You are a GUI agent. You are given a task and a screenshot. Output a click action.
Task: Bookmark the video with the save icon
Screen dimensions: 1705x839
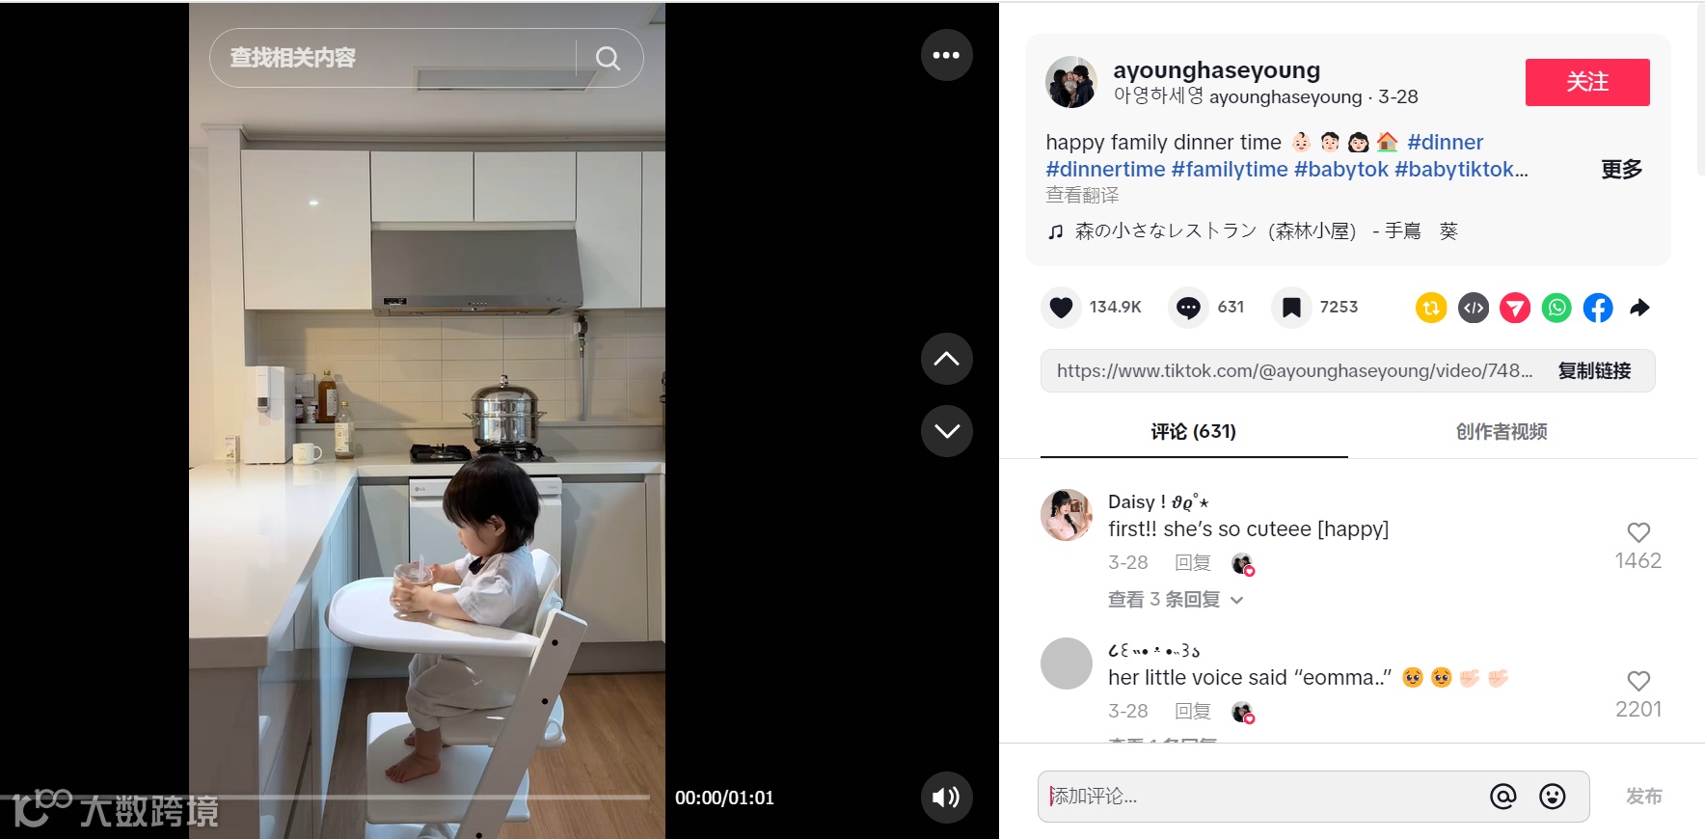(x=1291, y=308)
